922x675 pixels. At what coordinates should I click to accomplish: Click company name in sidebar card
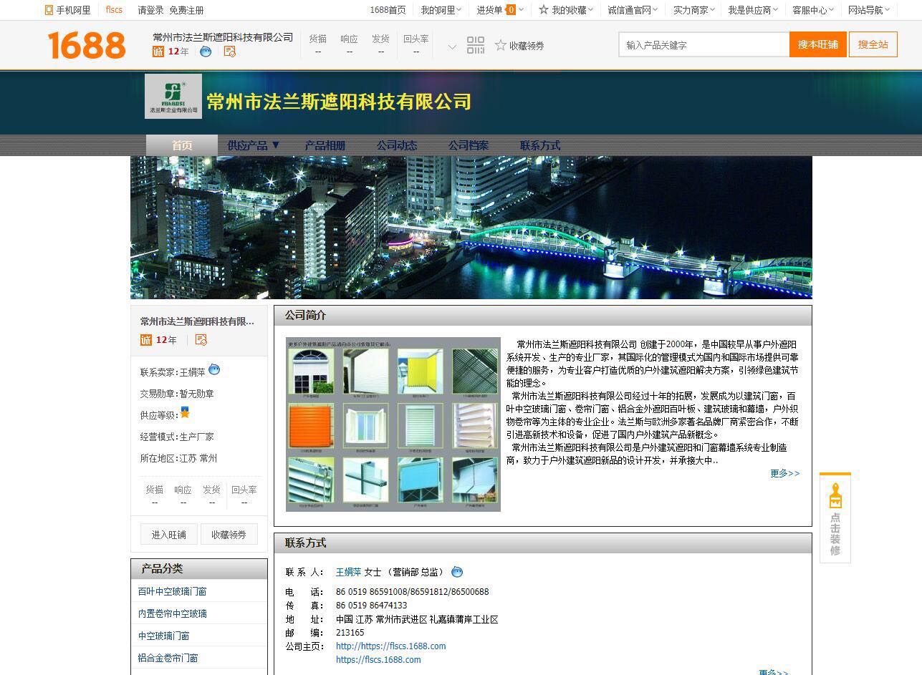pos(197,321)
